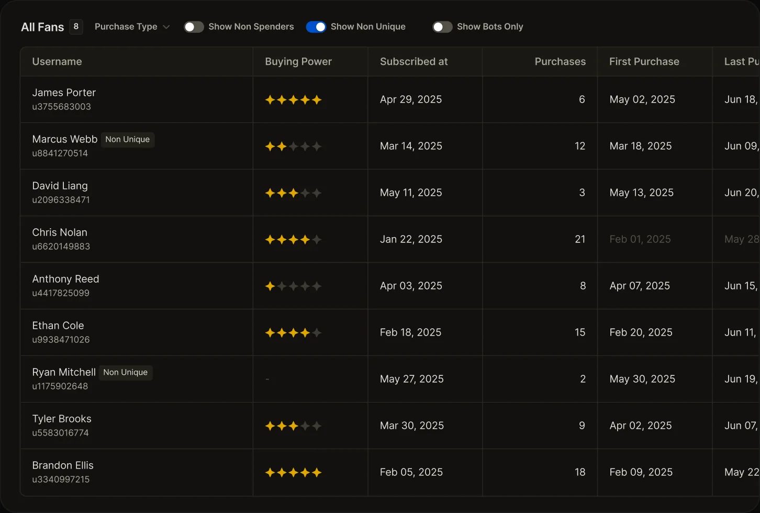The image size is (760, 513).
Task: Sort by Buying Power column header
Action: point(298,62)
